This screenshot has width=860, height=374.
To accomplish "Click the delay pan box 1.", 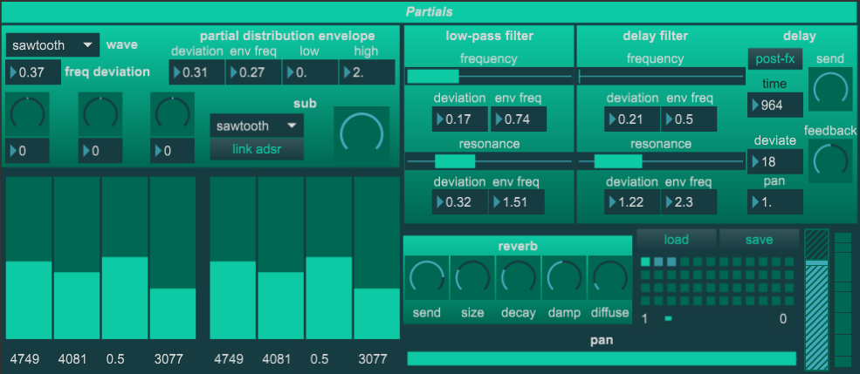I will (x=775, y=201).
